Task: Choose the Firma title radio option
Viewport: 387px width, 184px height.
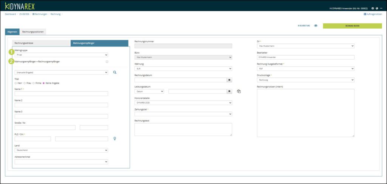Action: coord(34,83)
